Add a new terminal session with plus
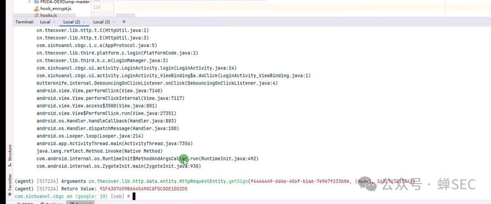The height and width of the screenshot is (204, 491). (124, 22)
